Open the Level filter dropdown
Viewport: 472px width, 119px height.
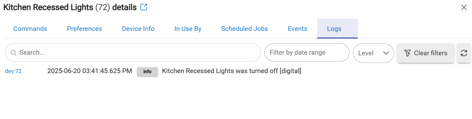374,53
